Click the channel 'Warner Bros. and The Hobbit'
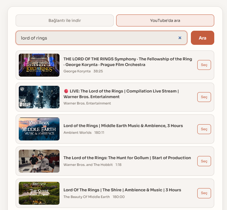 pos(88,165)
